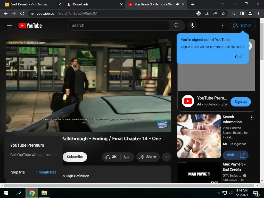Go to YouTube home via logo
Screen dimensions: 264x198
point(30,26)
